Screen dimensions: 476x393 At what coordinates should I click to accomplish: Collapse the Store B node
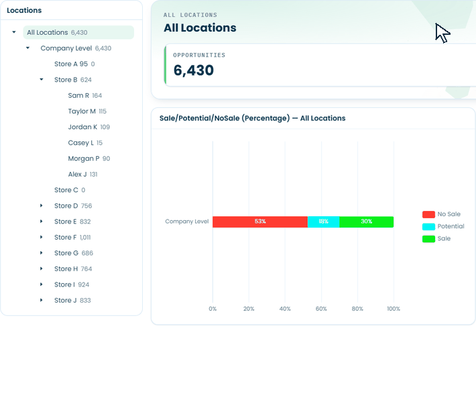click(x=42, y=79)
